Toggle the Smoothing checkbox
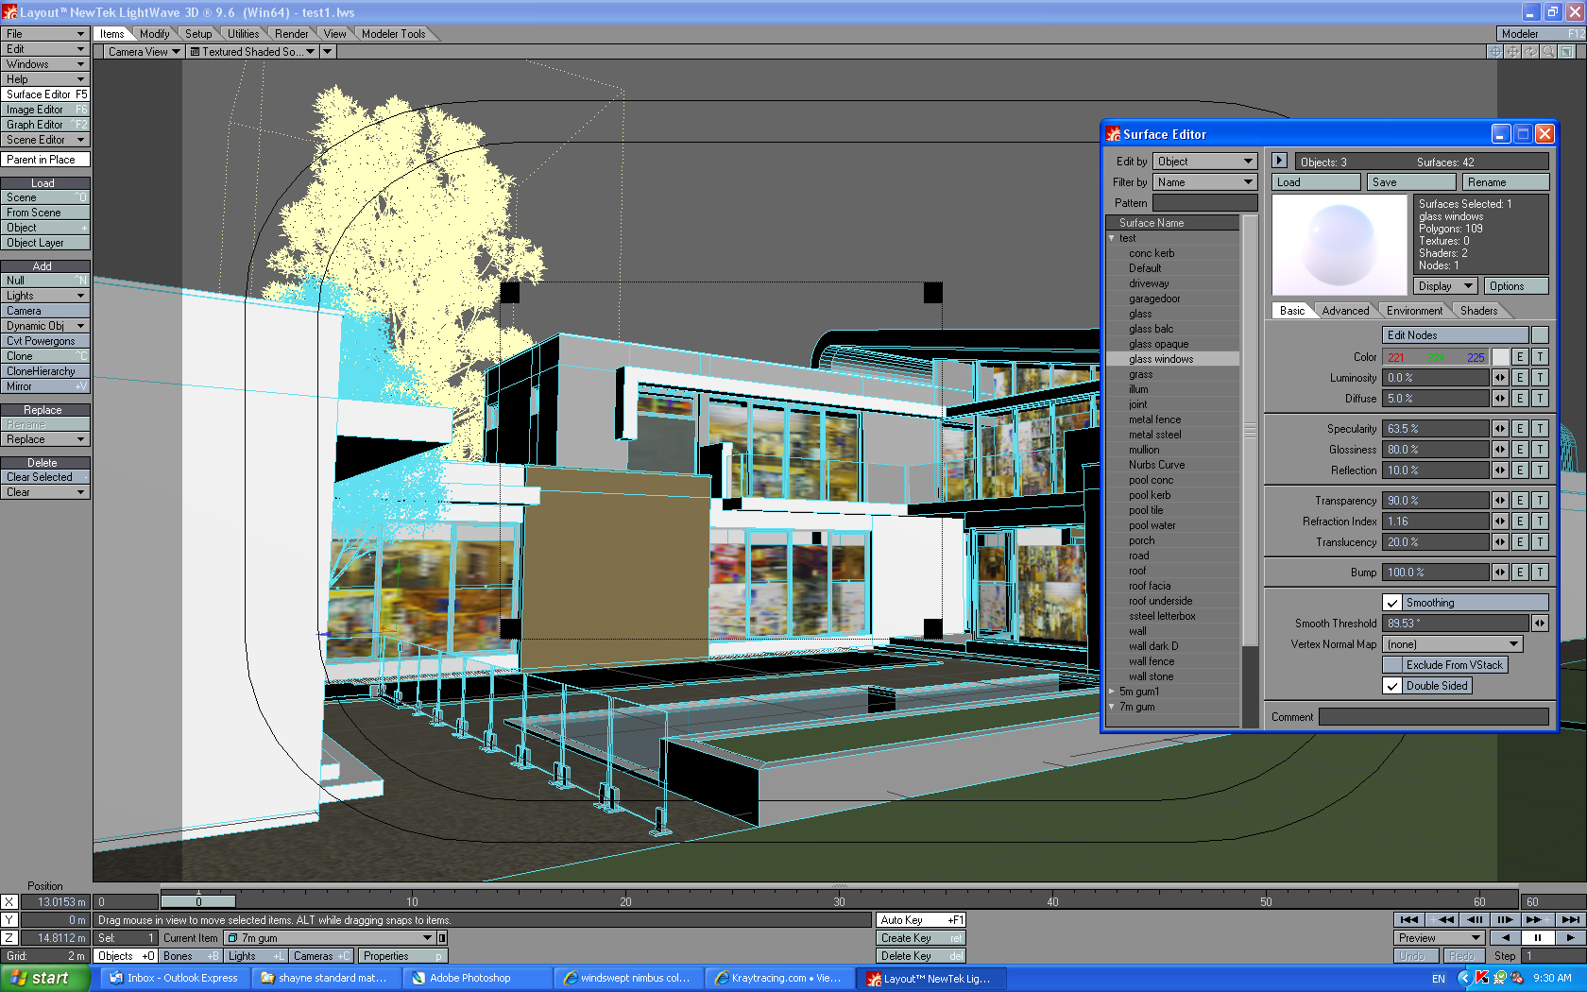This screenshot has height=992, width=1587. pos(1392,603)
